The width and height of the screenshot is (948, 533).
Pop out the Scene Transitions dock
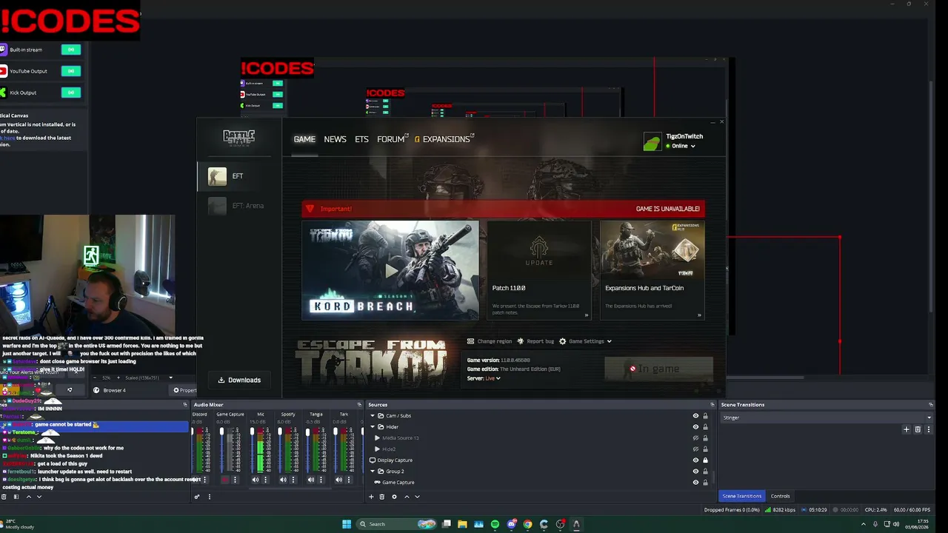931,405
